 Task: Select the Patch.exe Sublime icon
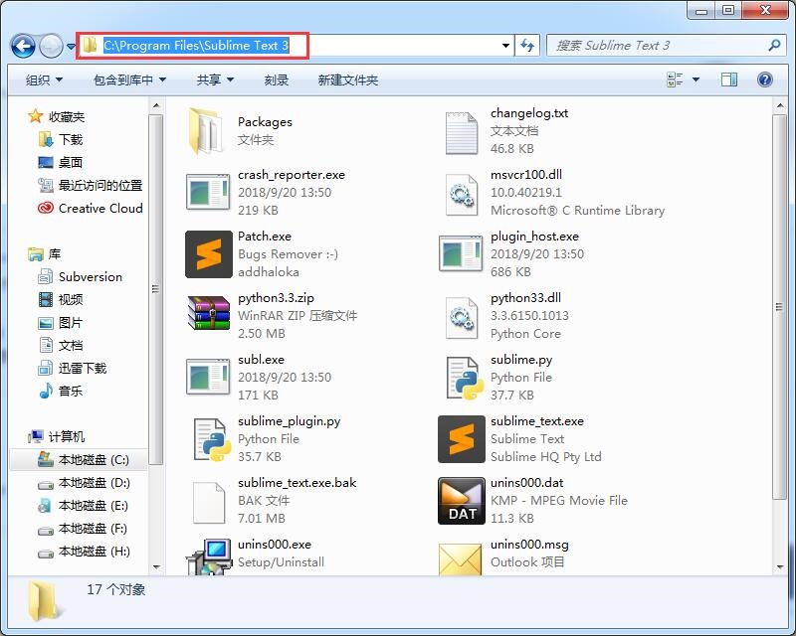tap(209, 254)
